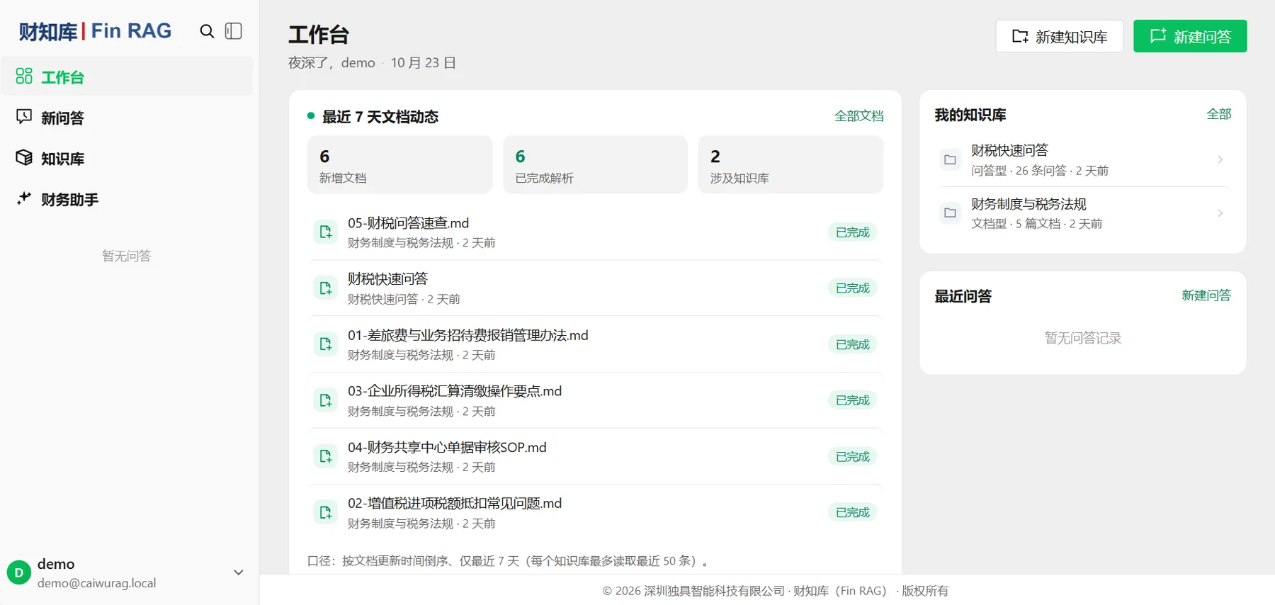Click the green D user avatar
Screen dimensions: 1275x605
coord(19,572)
